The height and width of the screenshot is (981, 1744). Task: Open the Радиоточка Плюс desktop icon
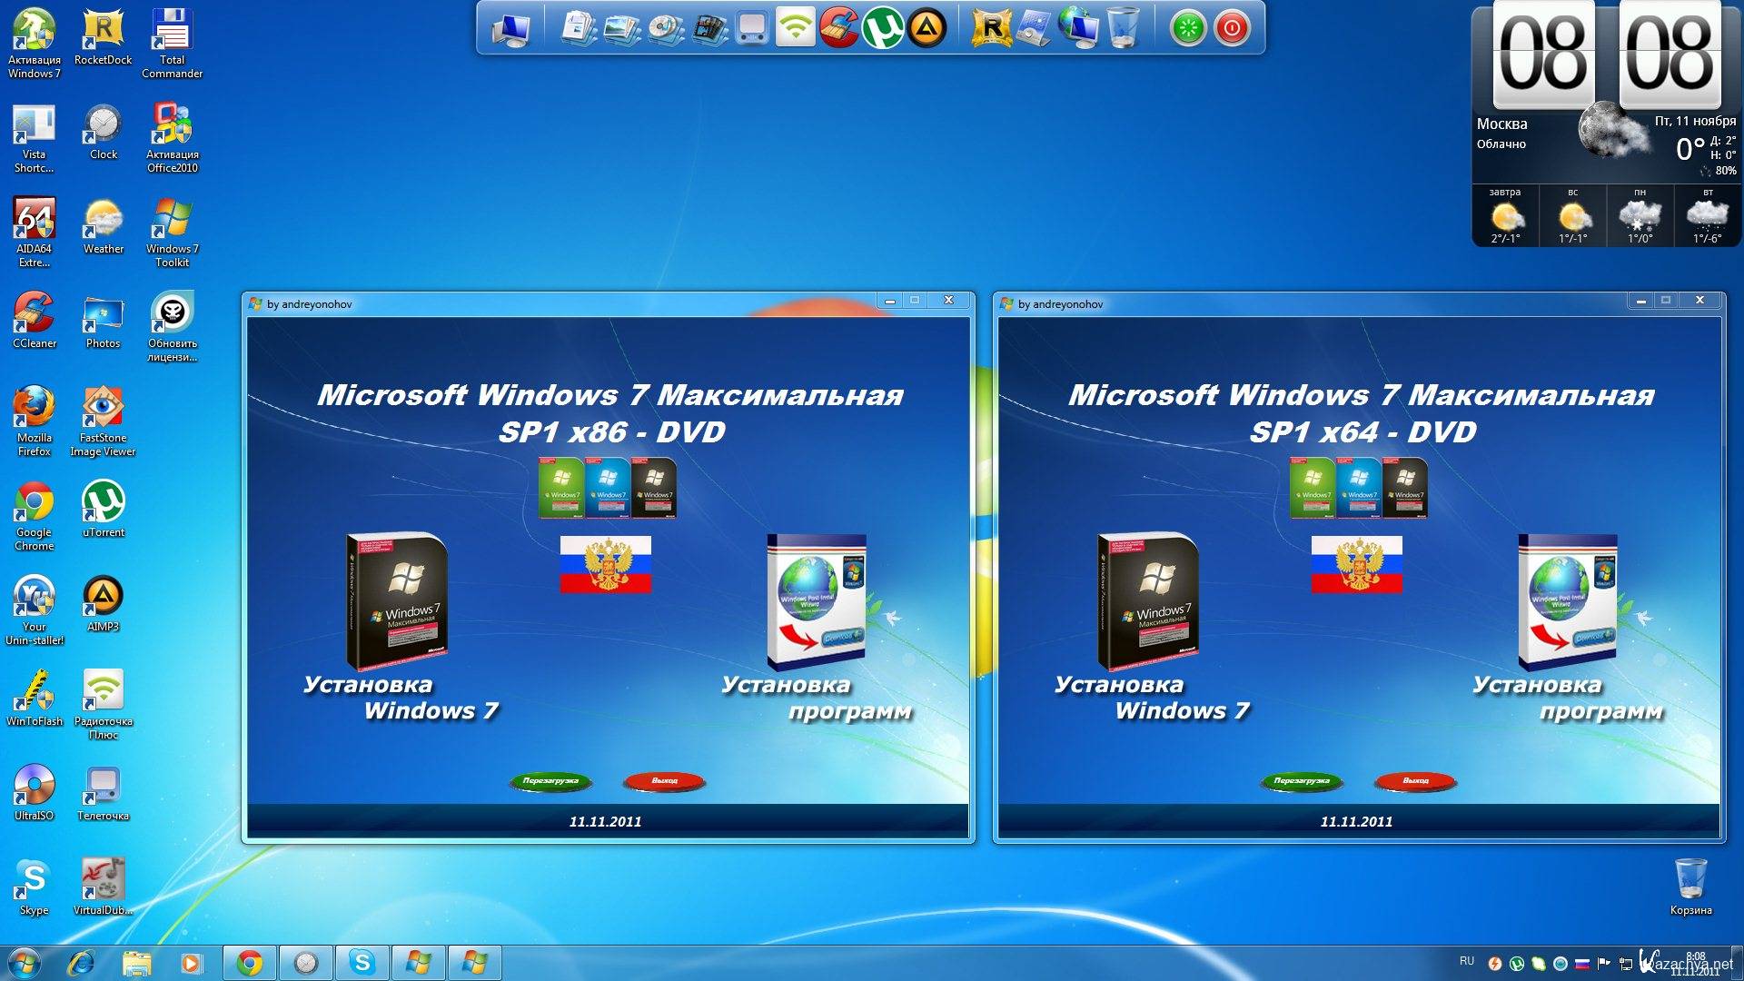[103, 705]
